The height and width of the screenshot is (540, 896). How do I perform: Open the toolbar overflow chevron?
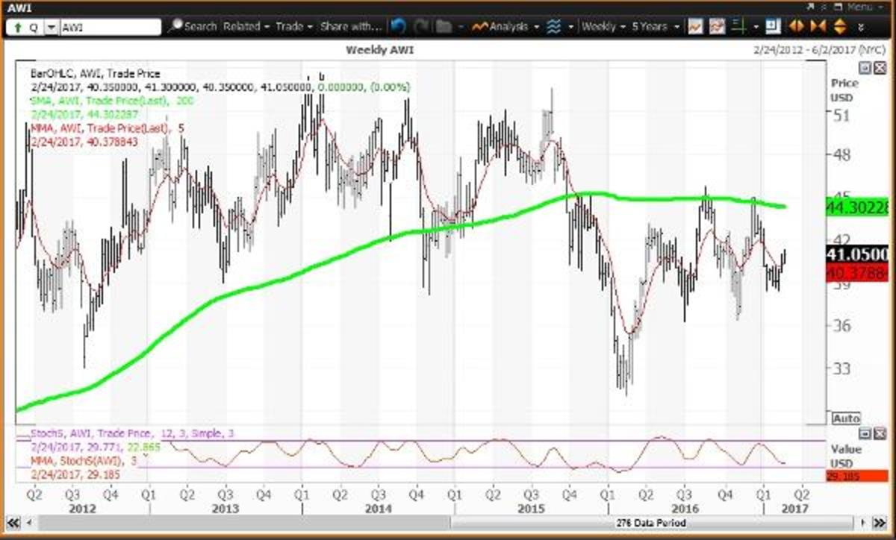tap(861, 27)
